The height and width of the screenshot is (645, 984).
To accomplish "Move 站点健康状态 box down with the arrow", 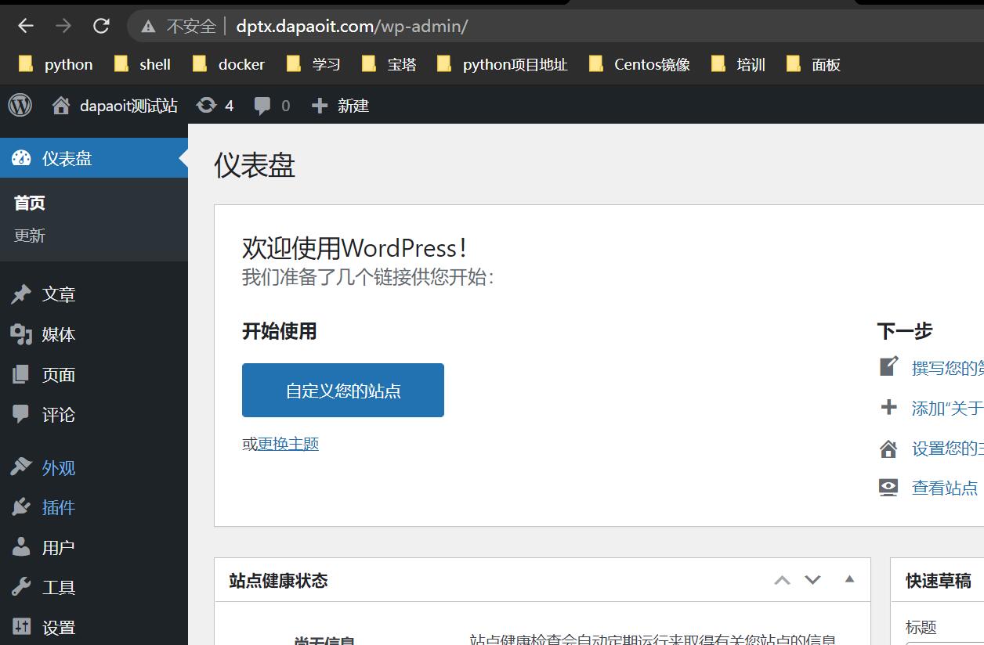I will tap(812, 580).
